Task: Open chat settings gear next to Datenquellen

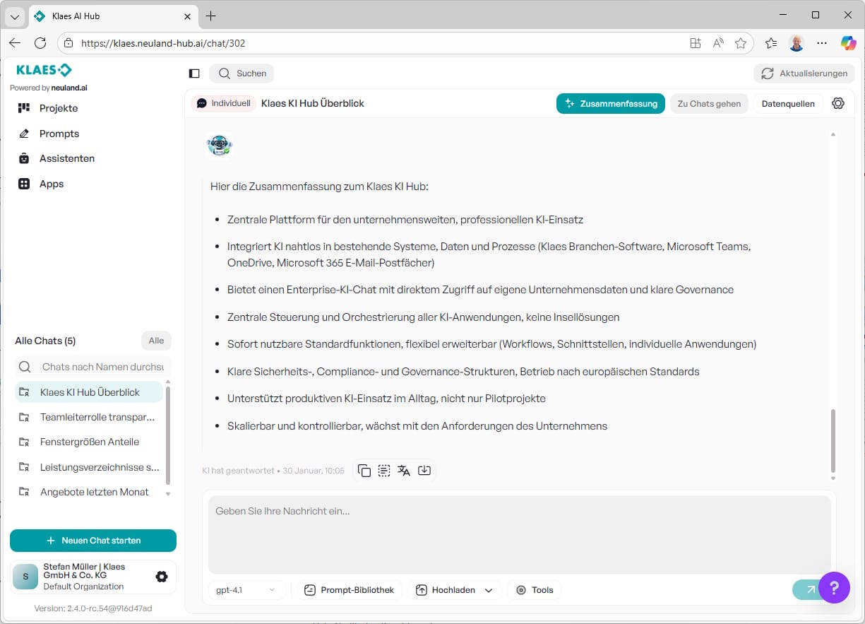Action: coord(838,103)
